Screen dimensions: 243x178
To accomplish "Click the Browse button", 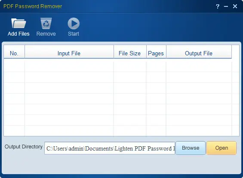I will tap(191, 148).
